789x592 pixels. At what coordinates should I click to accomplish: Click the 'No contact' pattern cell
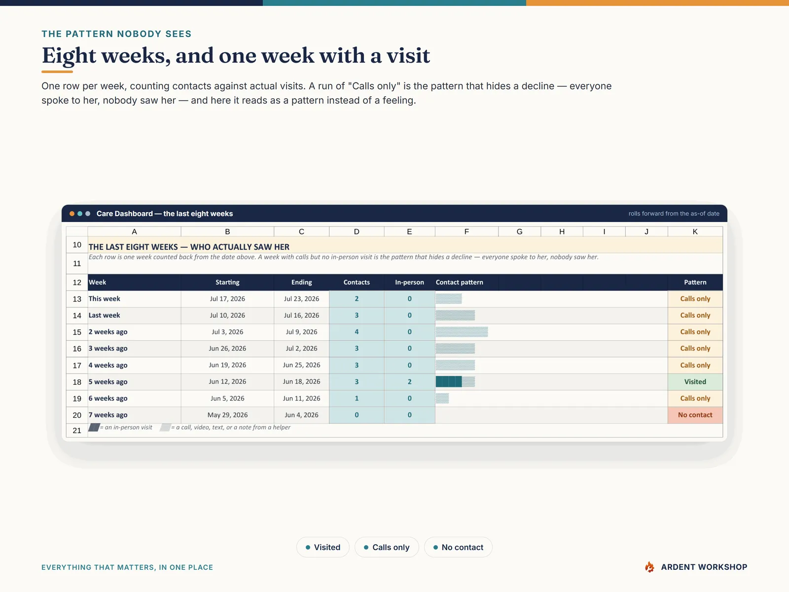point(695,415)
